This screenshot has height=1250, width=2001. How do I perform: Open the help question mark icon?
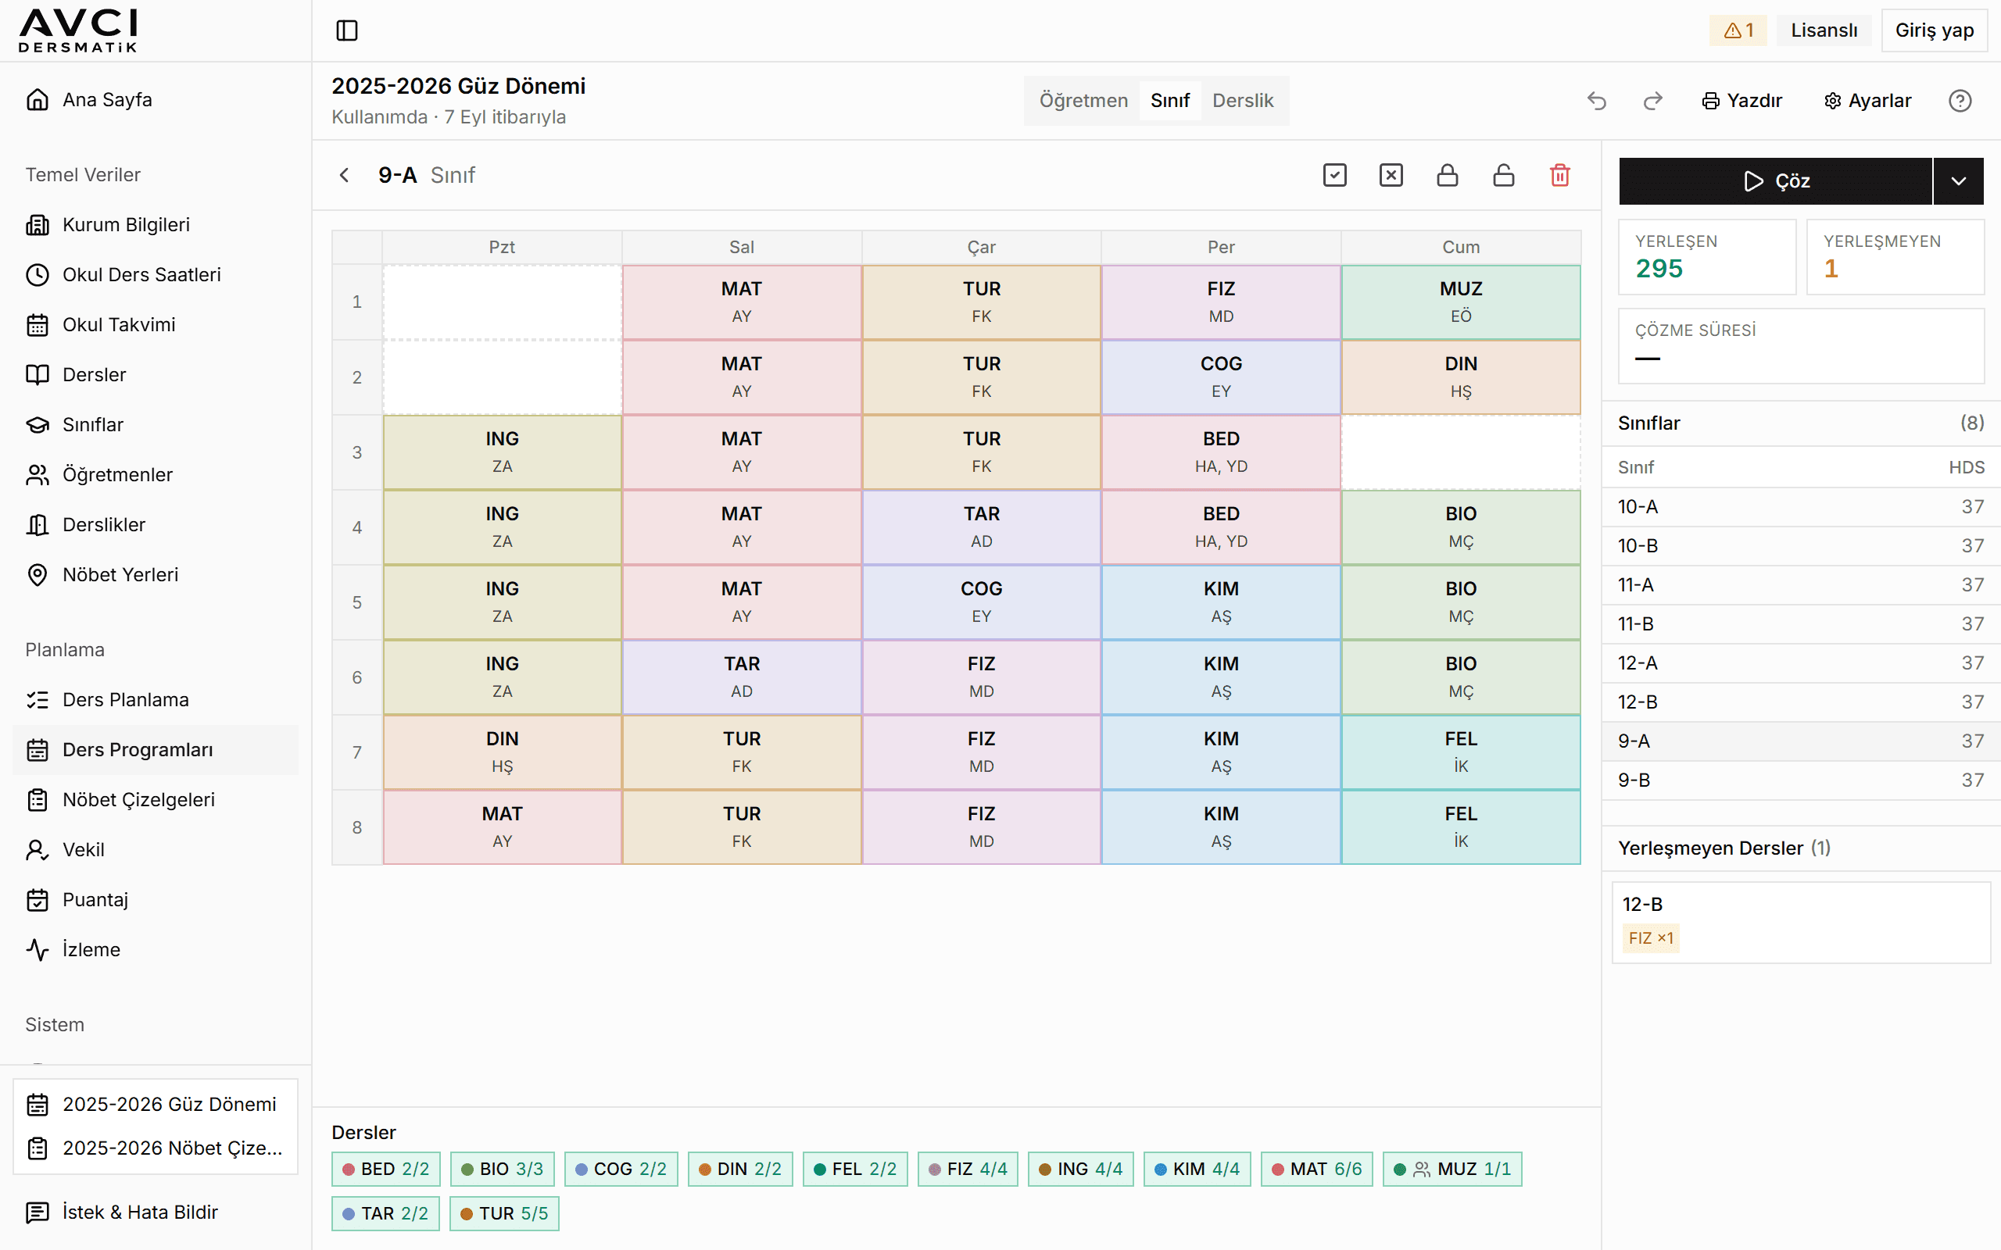[1960, 101]
